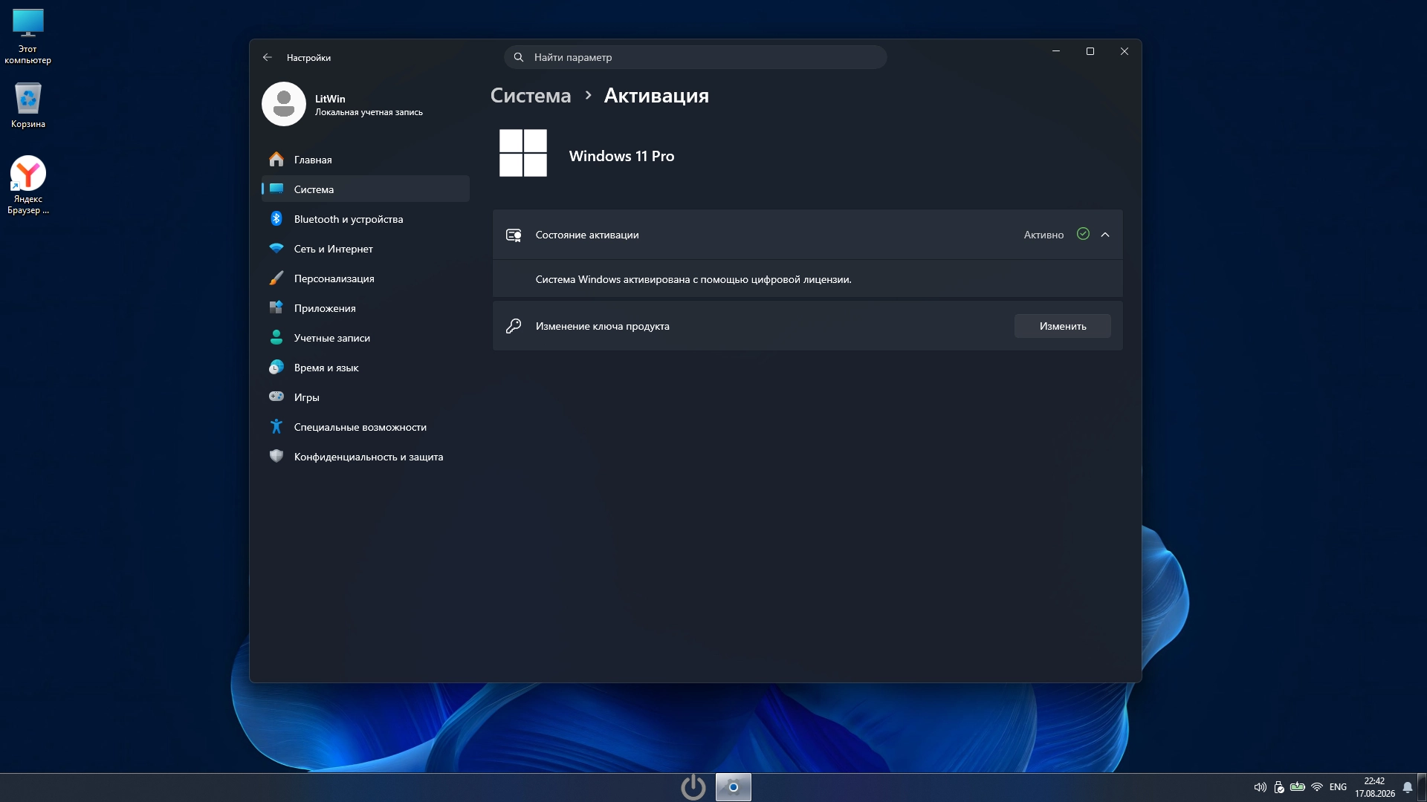
Task: Select the Яндекс Браузер desktop shortcut
Action: tap(28, 186)
